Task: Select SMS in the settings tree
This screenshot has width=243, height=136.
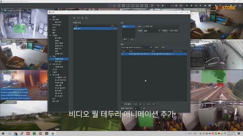Action: click(57, 51)
